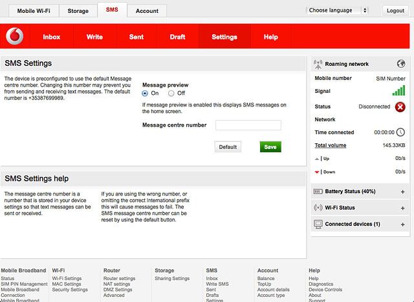Viewport: 414px width, 302px height.
Task: Expand the Connected devices section
Action: (402, 225)
